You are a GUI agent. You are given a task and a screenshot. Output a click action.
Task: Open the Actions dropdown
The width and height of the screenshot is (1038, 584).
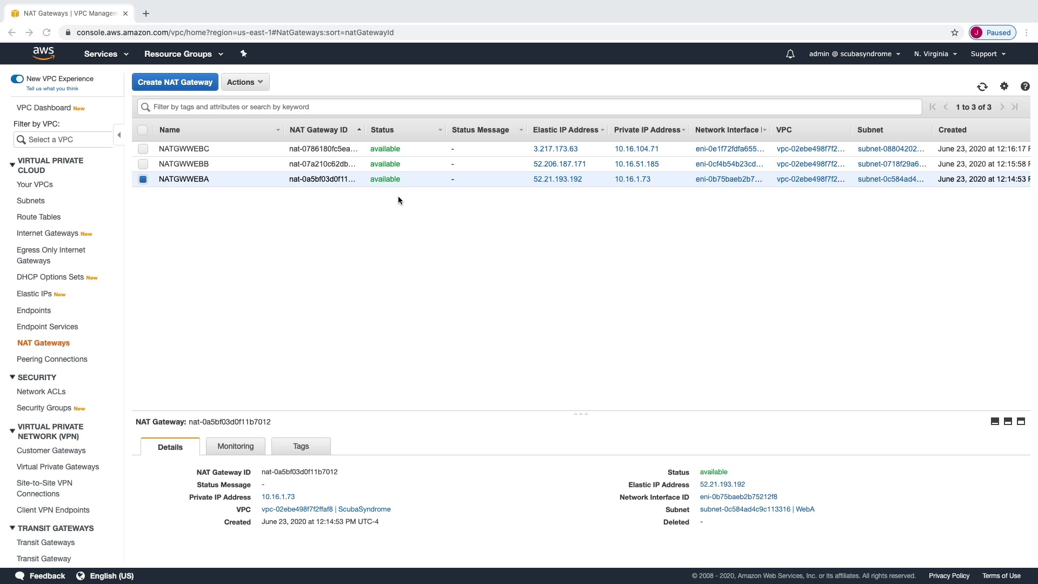click(245, 82)
